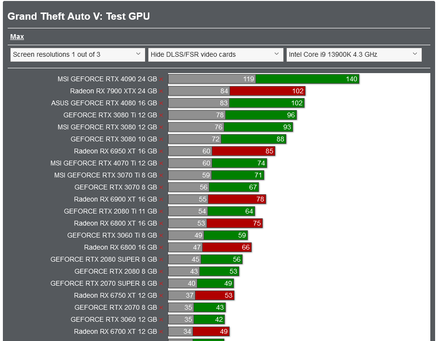Dismiss Radeon RX 6800 via its red X
The height and width of the screenshot is (341, 438).
tap(161, 247)
